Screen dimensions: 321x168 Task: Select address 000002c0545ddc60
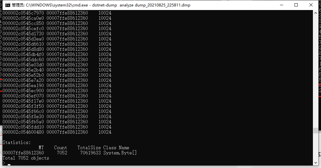(23, 60)
